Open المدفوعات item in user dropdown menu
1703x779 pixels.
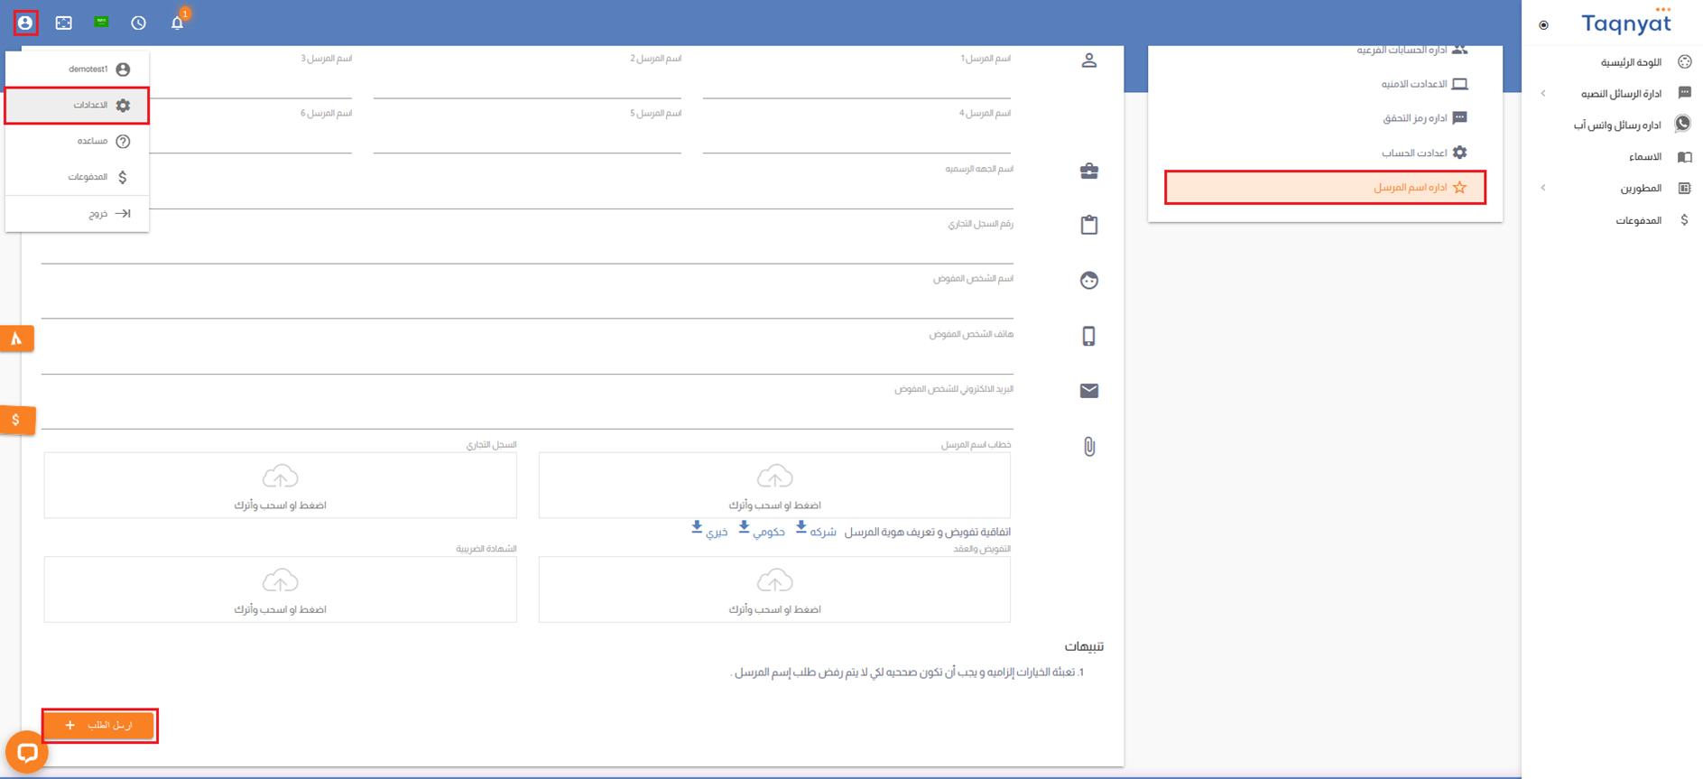tap(78, 177)
